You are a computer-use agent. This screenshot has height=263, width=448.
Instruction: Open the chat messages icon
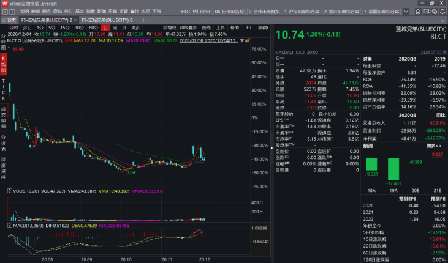435,12
